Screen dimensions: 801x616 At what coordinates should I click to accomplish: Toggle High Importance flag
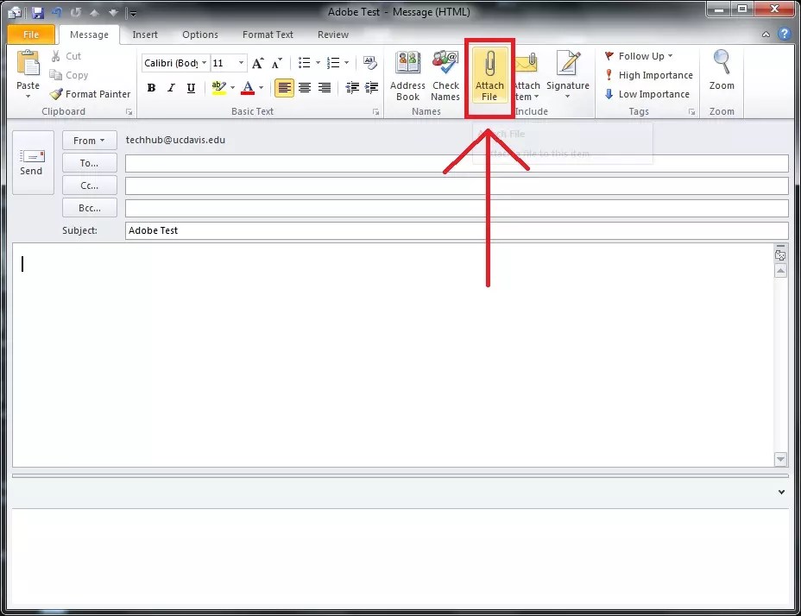(648, 75)
